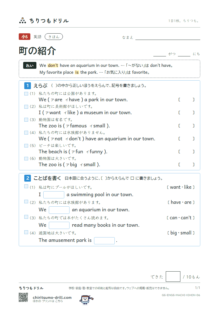
Task: Click the 町の紹介 title
Action: [37, 51]
